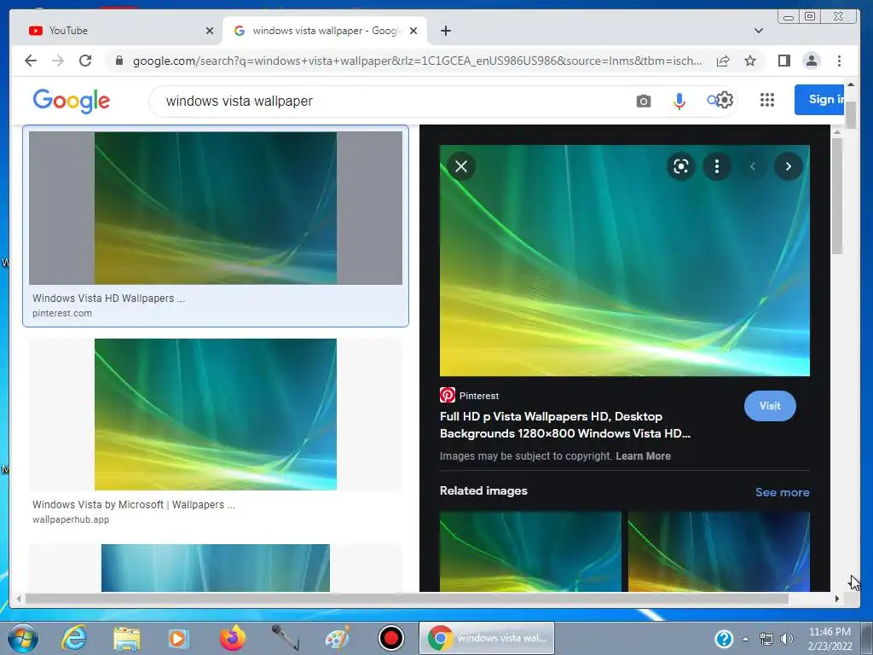Open the help icon in system tray

coord(724,638)
